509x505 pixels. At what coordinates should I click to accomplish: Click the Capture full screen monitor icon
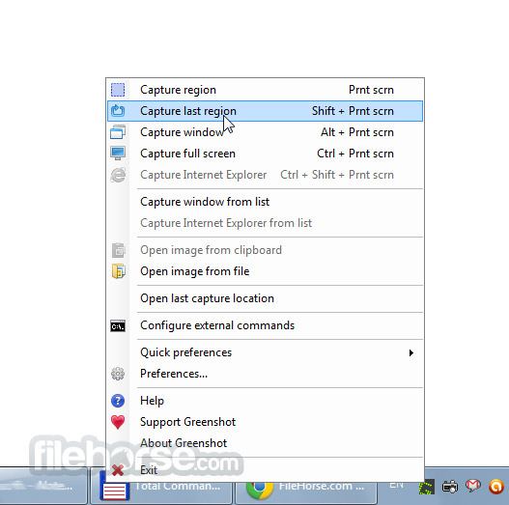(x=118, y=154)
